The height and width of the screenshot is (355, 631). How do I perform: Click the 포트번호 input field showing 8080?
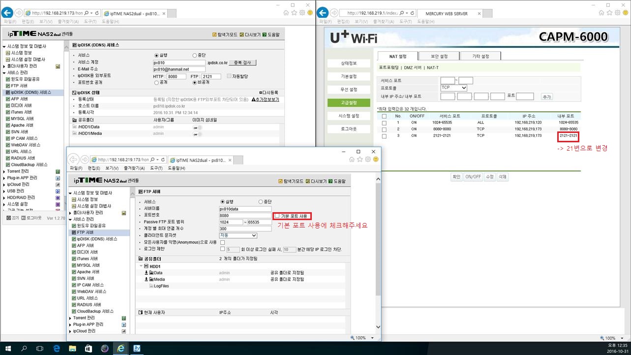tap(245, 216)
